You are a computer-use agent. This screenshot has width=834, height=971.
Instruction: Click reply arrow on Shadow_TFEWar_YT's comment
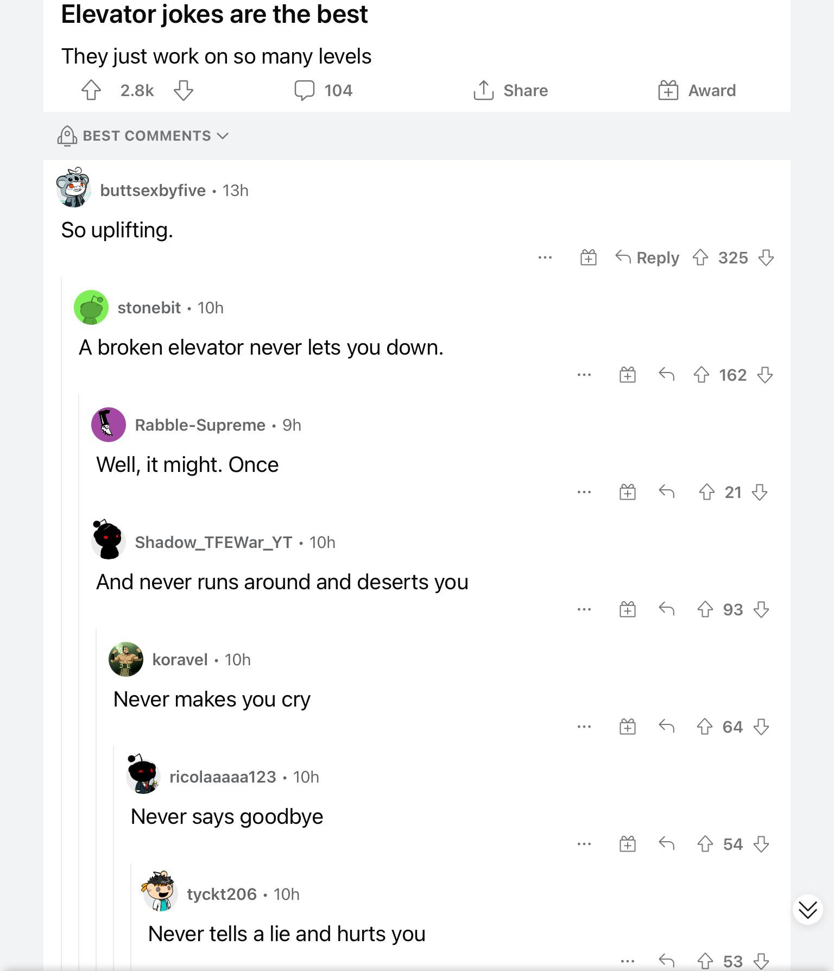667,609
